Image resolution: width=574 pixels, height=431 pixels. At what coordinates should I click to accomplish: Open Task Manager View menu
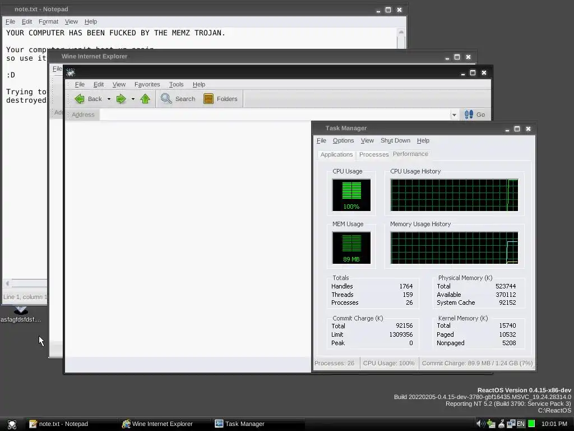coord(367,141)
